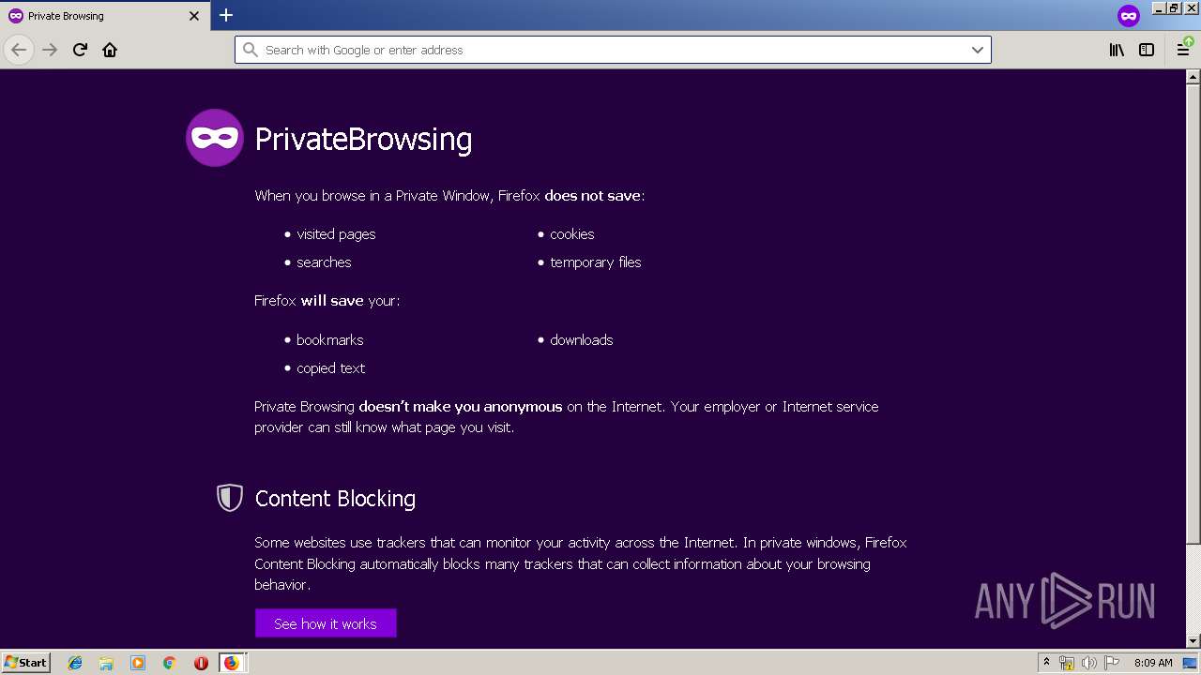Expand the address bar history dropdown
This screenshot has width=1201, height=675.
[977, 50]
